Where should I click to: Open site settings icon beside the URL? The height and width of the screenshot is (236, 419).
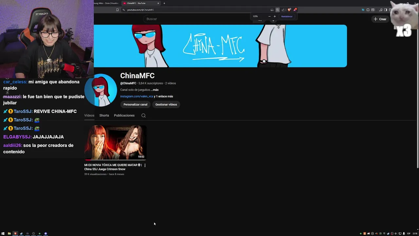point(124,10)
